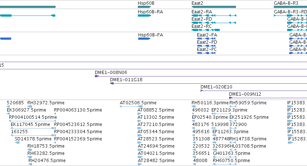
Task: Select the 220532 EST label
Action: pyautogui.click(x=201, y=146)
